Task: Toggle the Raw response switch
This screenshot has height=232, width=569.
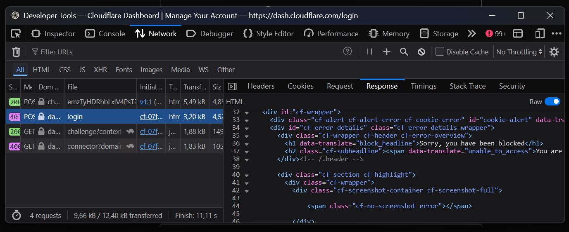Action: coord(552,102)
